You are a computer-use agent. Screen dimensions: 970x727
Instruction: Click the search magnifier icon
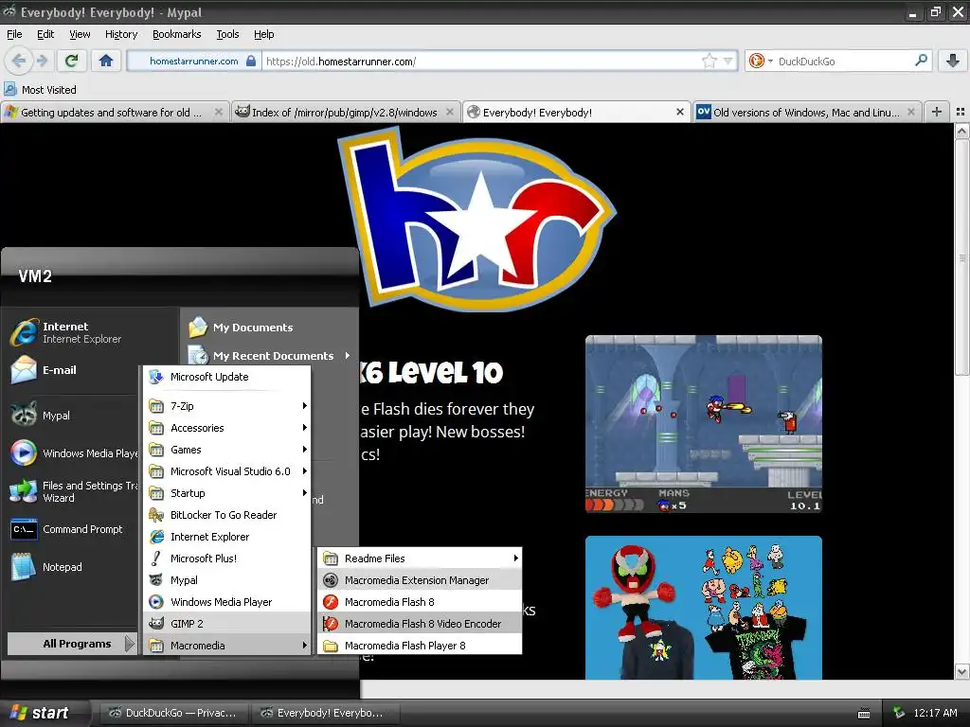921,61
